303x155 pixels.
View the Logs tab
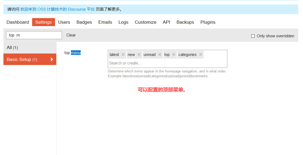click(x=123, y=22)
